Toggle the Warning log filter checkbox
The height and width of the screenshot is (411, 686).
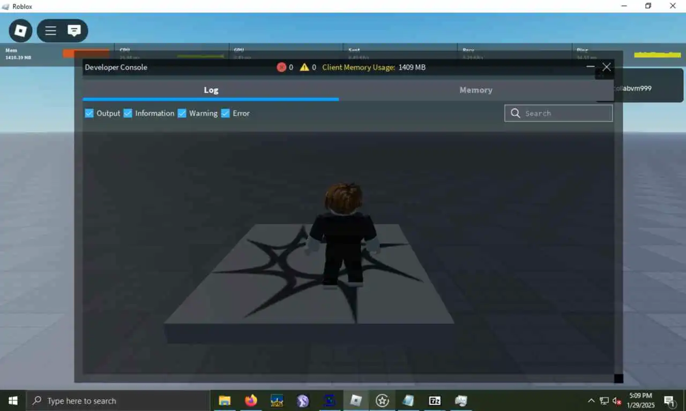click(182, 113)
